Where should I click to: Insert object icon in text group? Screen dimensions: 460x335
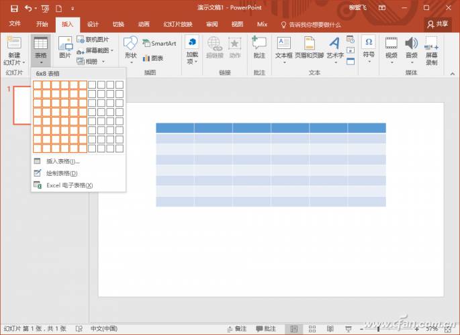(351, 61)
